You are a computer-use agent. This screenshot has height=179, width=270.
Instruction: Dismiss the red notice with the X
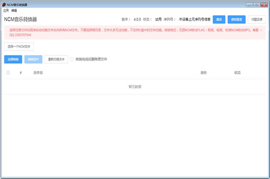(x=261, y=30)
